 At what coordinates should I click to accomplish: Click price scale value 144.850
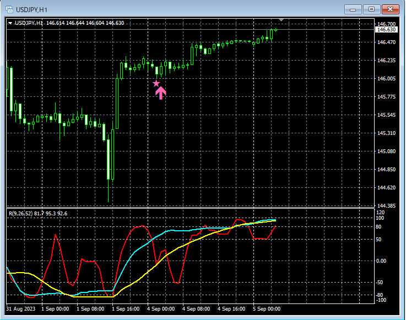click(386, 169)
